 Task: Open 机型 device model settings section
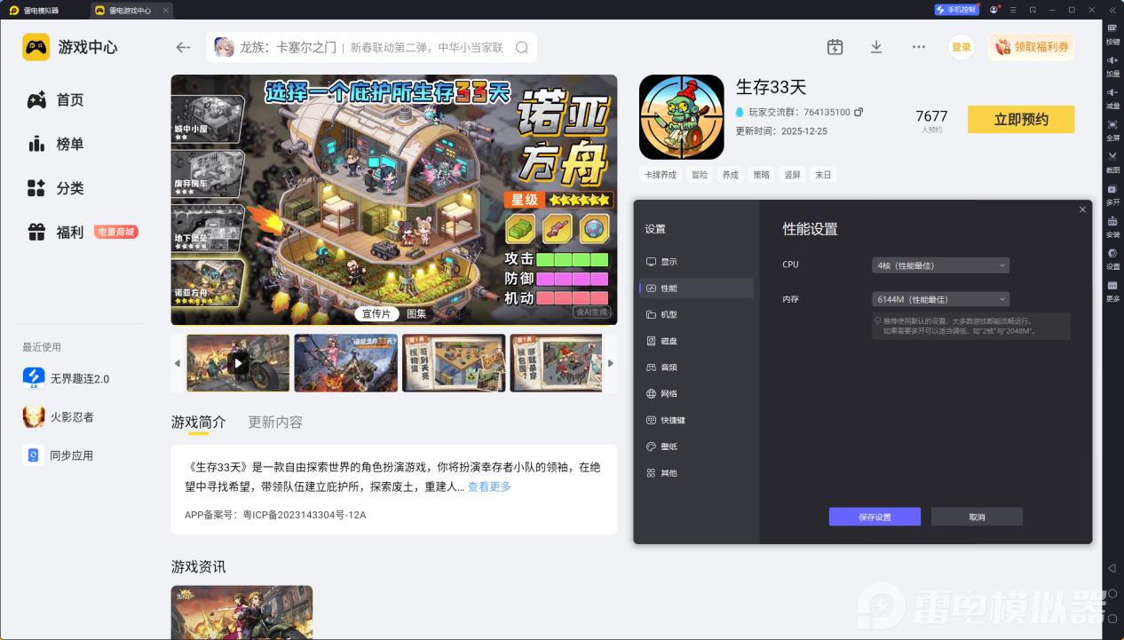[696, 315]
